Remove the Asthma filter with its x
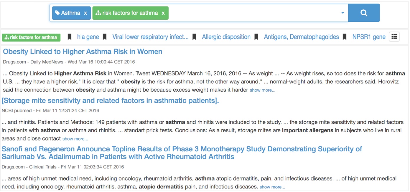 click(85, 13)
